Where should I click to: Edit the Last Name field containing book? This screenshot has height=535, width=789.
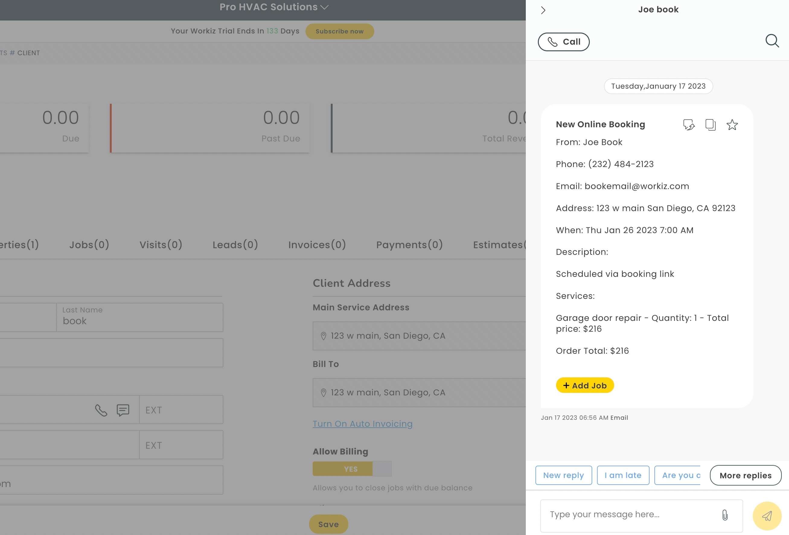coord(139,317)
